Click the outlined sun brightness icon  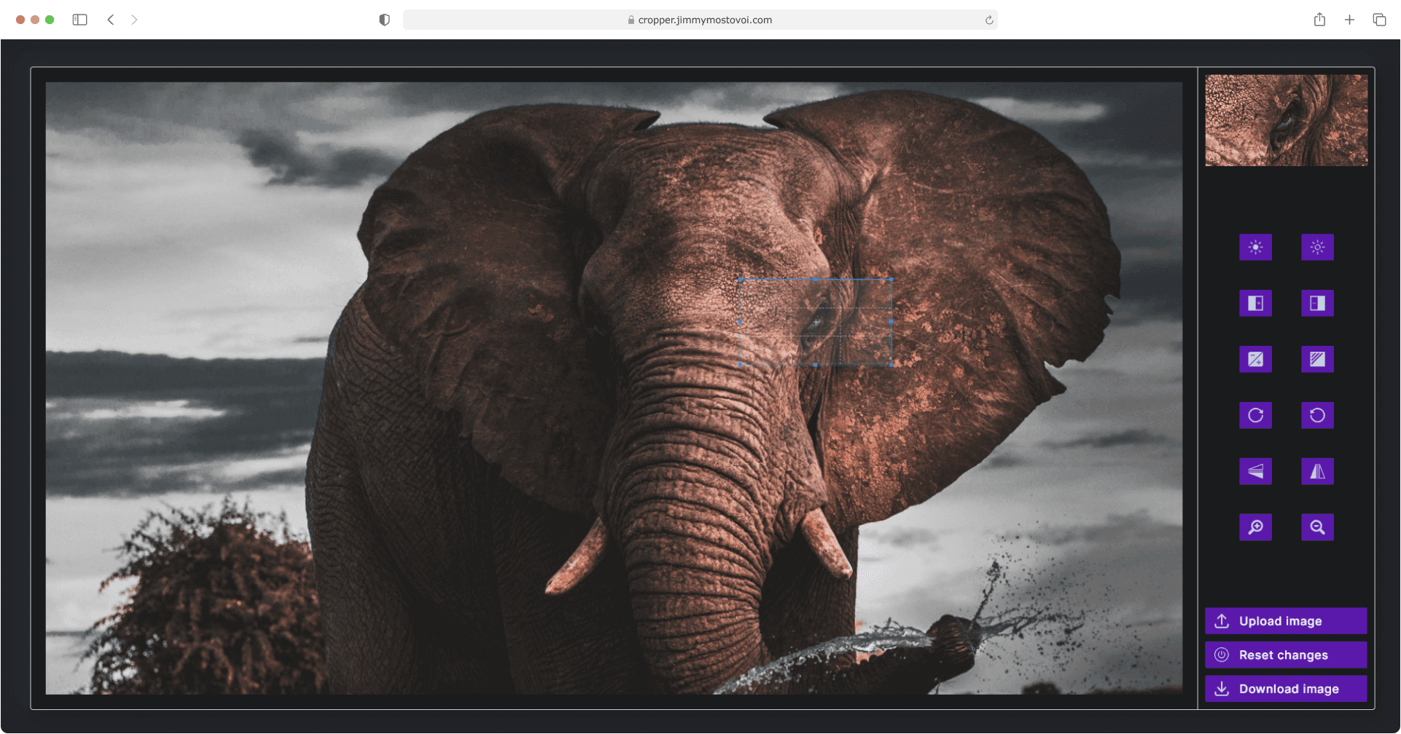pyautogui.click(x=1317, y=248)
